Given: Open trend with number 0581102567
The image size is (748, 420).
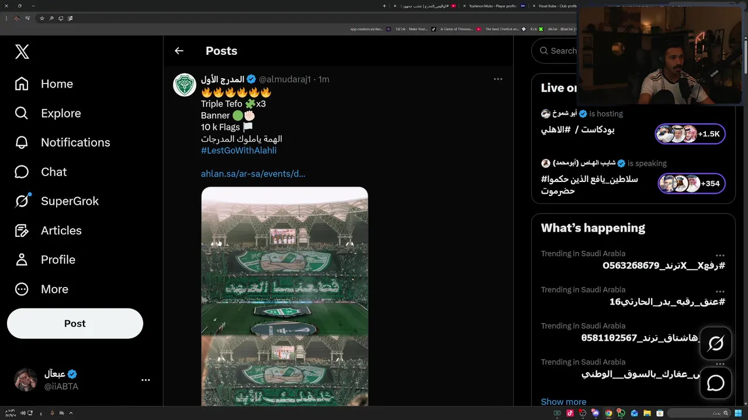Looking at the screenshot, I should pyautogui.click(x=639, y=338).
